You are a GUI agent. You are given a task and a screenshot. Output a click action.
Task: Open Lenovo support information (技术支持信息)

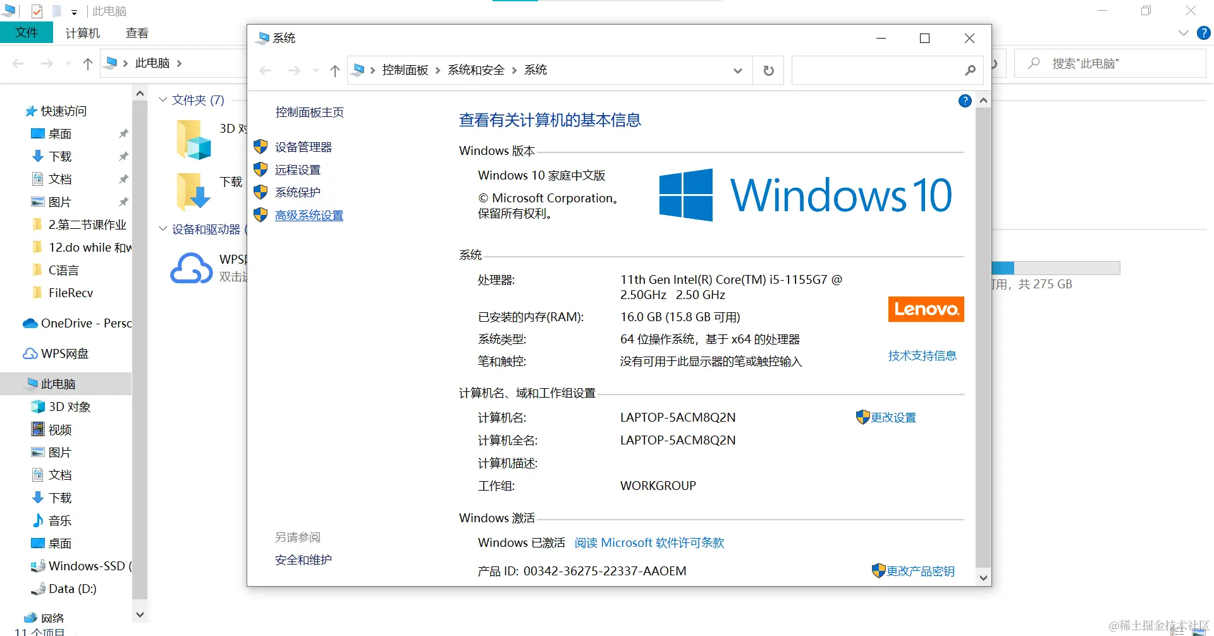(x=922, y=356)
